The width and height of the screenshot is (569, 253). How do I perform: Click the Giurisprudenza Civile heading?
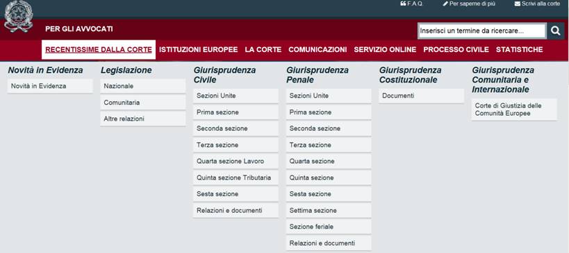(x=224, y=75)
